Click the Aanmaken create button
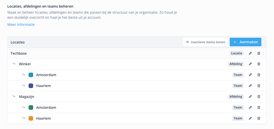 pos(245,42)
